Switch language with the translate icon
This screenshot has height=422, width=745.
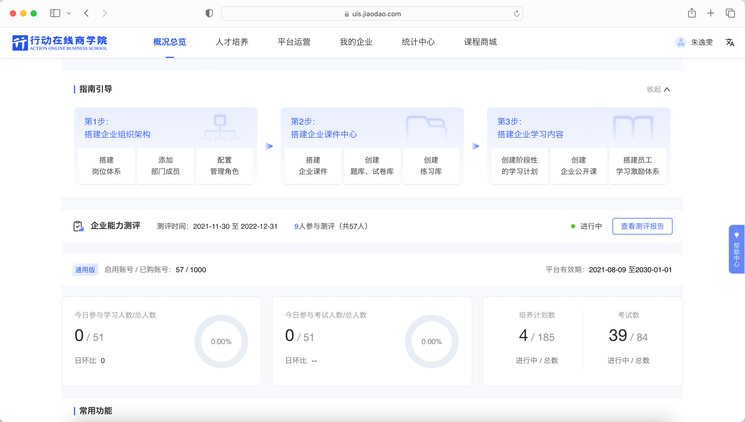click(x=730, y=43)
